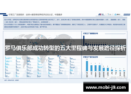The image size is (131, 94).
Task: Click the 亿欧 logo in slide header
Action: 109,14
